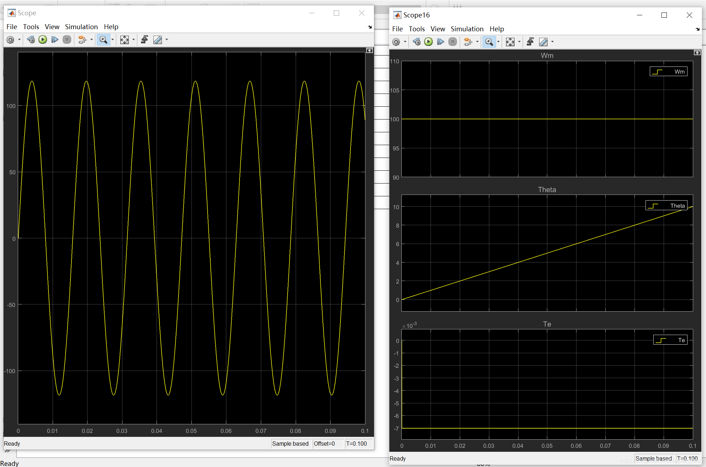
Task: Toggle Theta signal visibility in legend
Action: (x=667, y=206)
